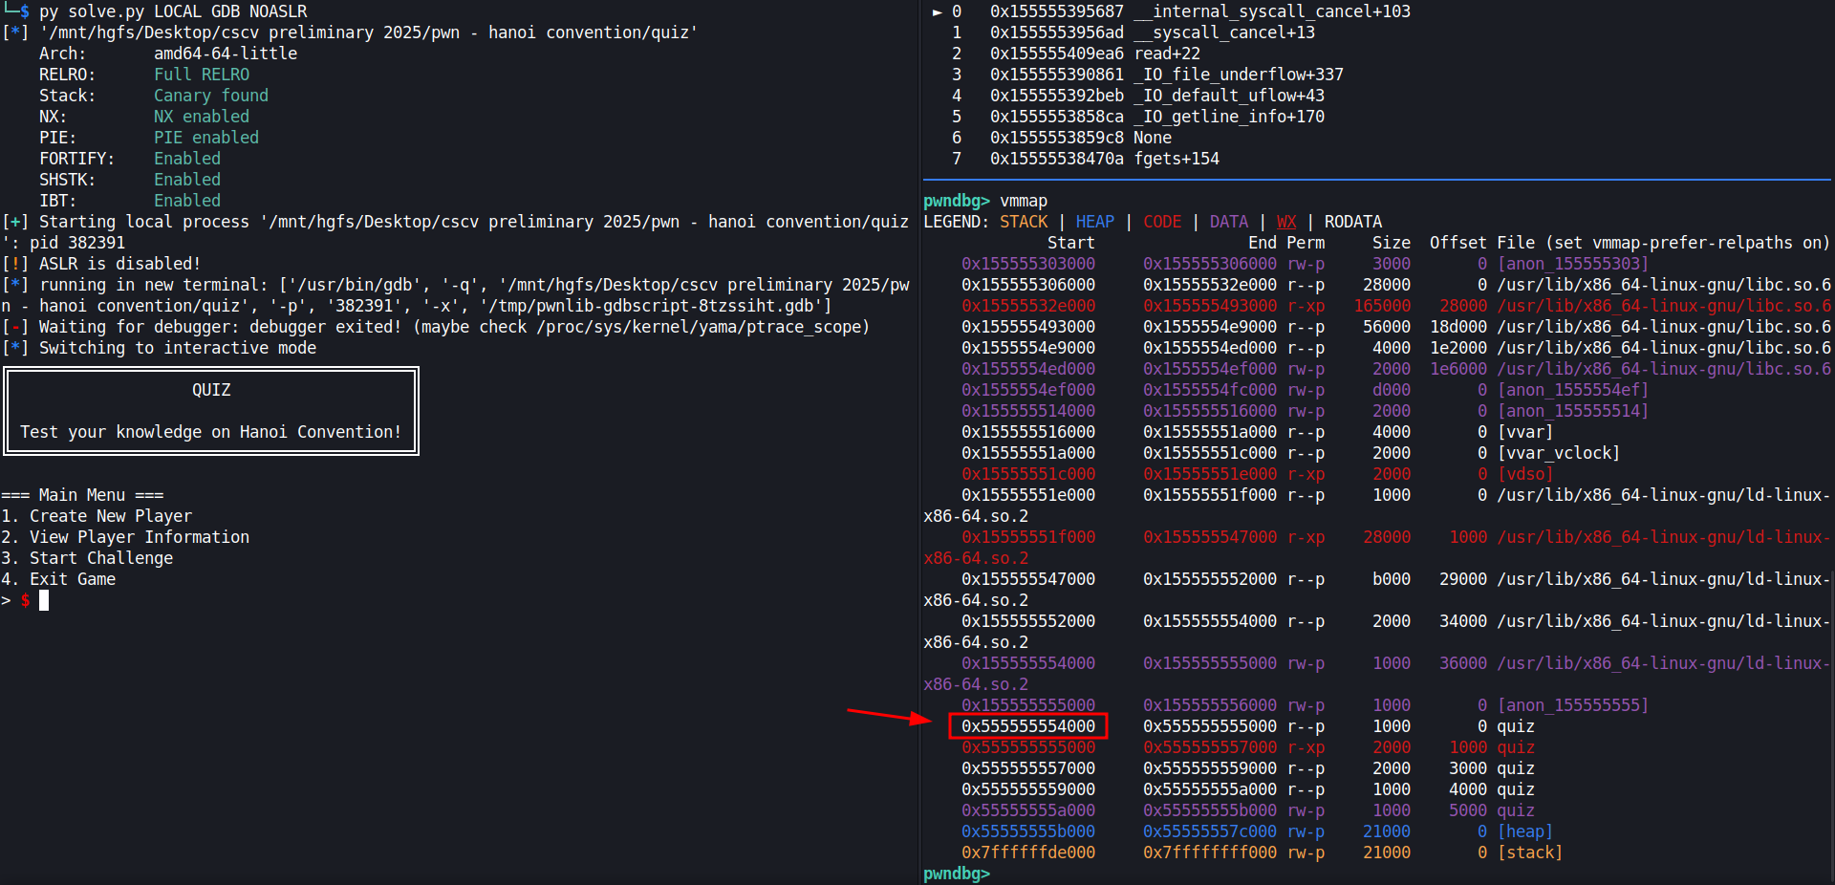Click the terminal cursor block after the $ prompt
The image size is (1835, 885).
click(x=44, y=600)
